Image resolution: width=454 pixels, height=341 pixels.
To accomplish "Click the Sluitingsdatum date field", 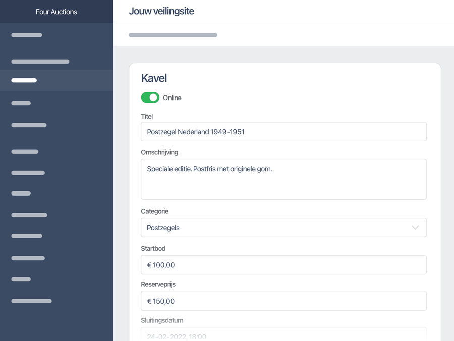I will click(x=283, y=335).
